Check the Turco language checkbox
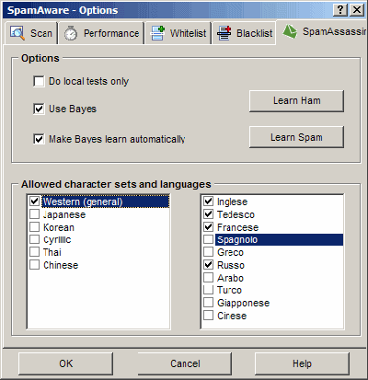Viewport: 368px width, 380px height. point(209,290)
